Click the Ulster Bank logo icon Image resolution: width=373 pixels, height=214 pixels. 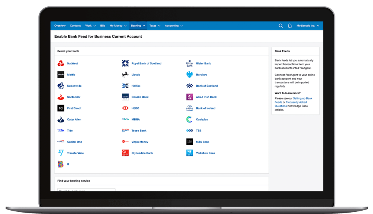point(189,63)
